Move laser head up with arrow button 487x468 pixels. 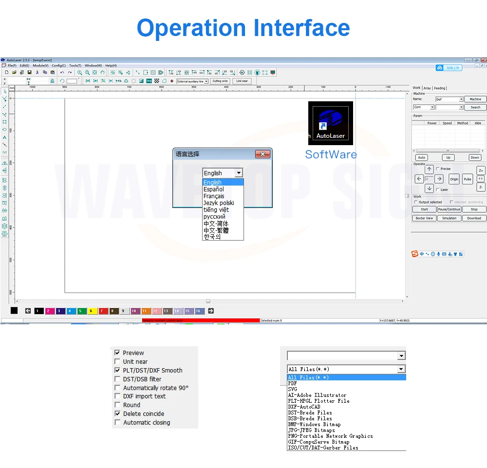429,169
